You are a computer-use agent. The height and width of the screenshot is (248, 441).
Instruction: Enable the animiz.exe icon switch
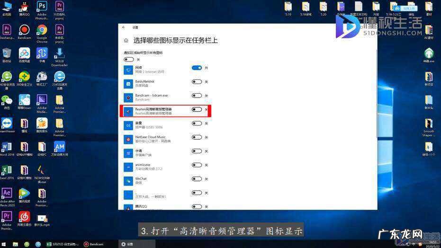point(197,165)
